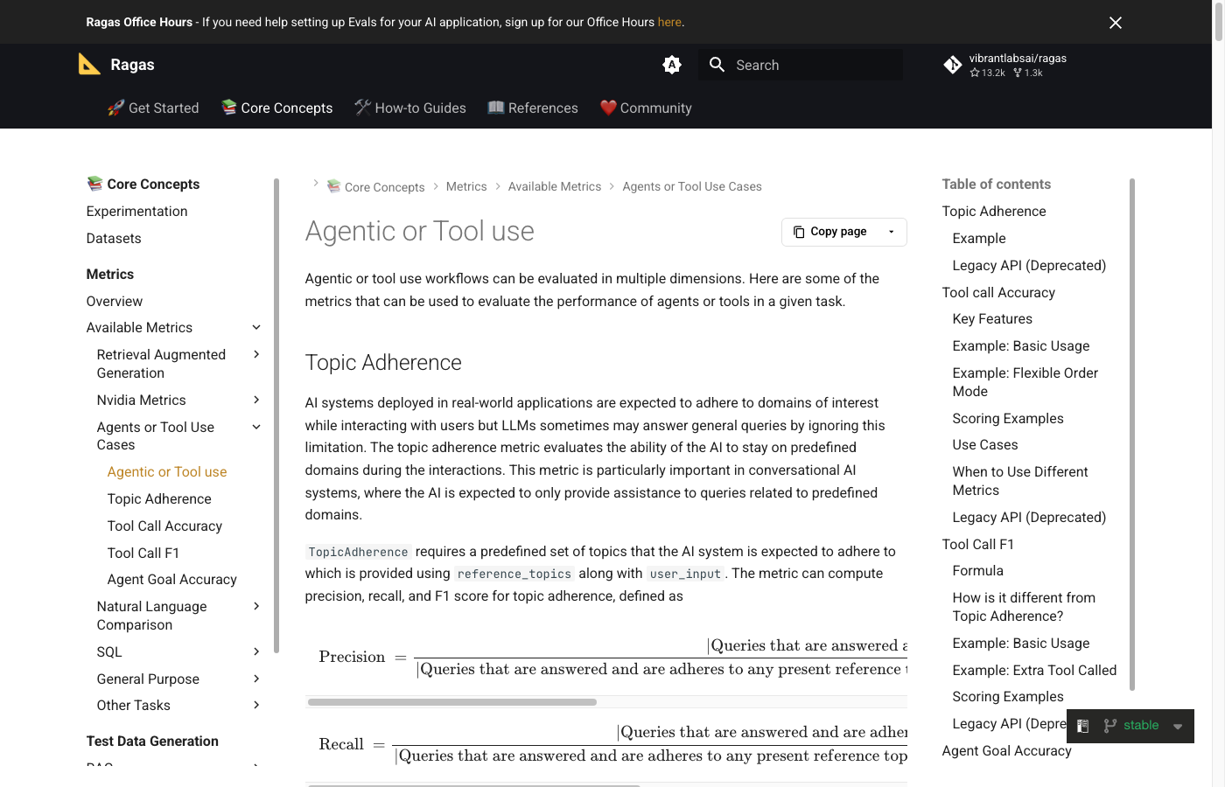
Task: Click the notebook icon in version selector
Action: point(1082,726)
